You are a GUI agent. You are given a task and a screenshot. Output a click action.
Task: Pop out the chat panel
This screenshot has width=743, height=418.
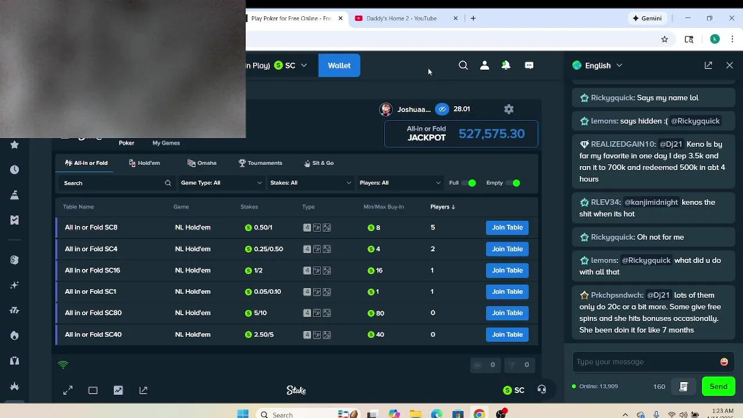[708, 66]
